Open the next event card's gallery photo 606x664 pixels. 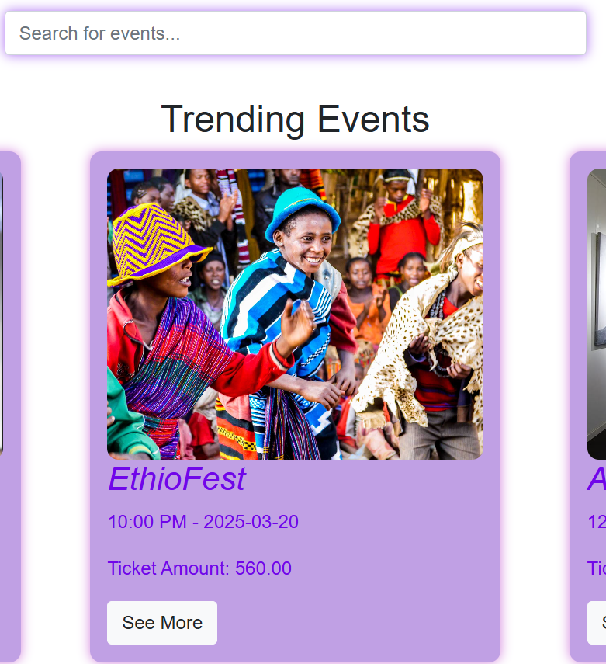pos(597,314)
